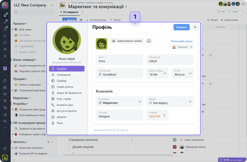This screenshot has width=247, height=162.
Task: Click the emoji avatar picker icon
Action: pos(149,41)
